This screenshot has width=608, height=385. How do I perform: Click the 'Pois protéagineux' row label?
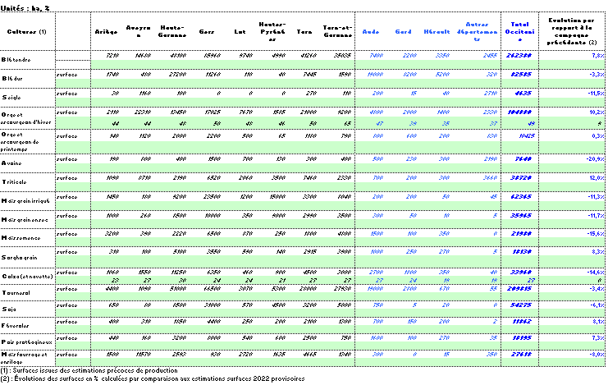27,342
